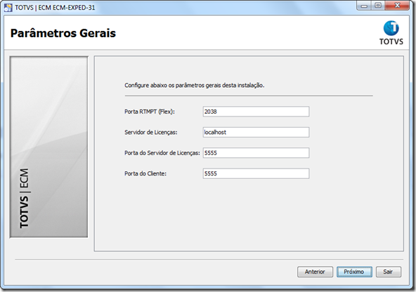Click the installer icon in title bar
Screen dimensions: 416x292
pyautogui.click(x=8, y=7)
